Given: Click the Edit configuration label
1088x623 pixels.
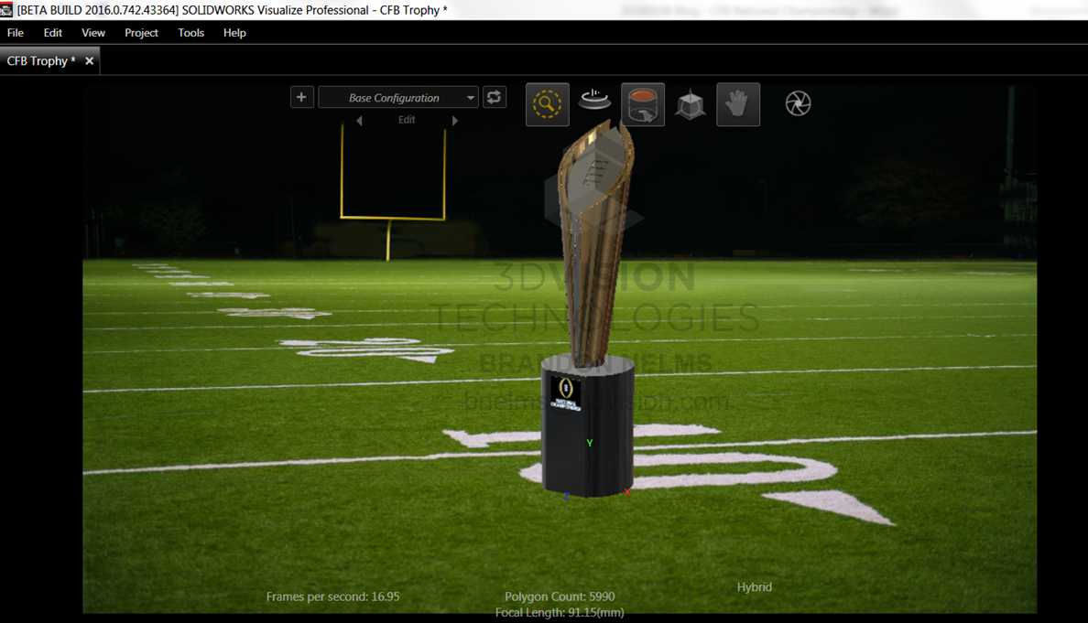Looking at the screenshot, I should pos(407,120).
